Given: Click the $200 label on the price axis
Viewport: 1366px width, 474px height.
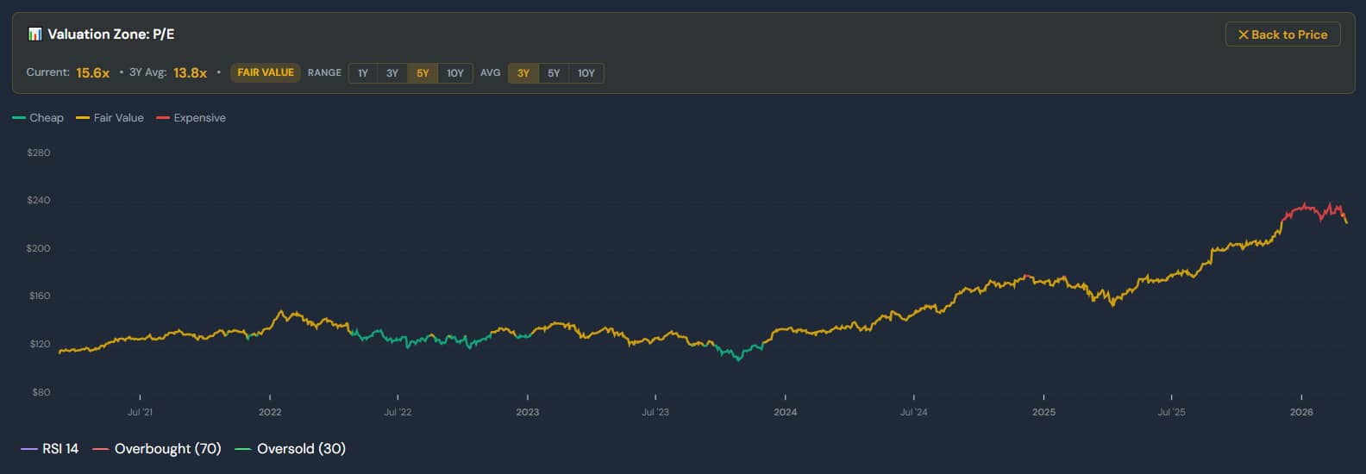Looking at the screenshot, I should point(39,248).
